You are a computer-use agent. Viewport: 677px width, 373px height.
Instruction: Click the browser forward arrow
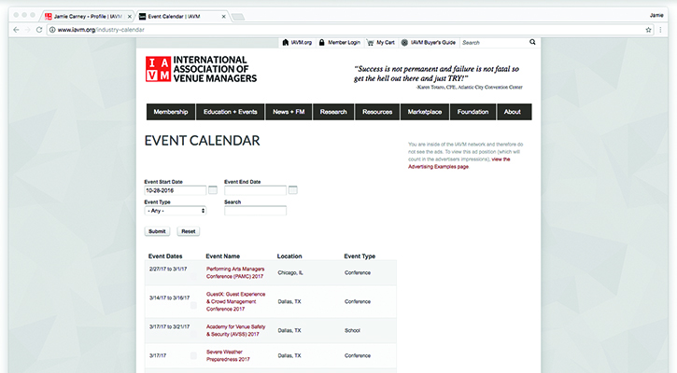pos(28,30)
